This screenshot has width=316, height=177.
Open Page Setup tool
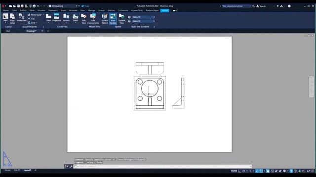click(x=12, y=19)
